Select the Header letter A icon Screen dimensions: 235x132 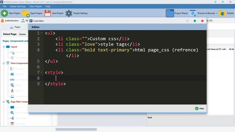click(12, 91)
